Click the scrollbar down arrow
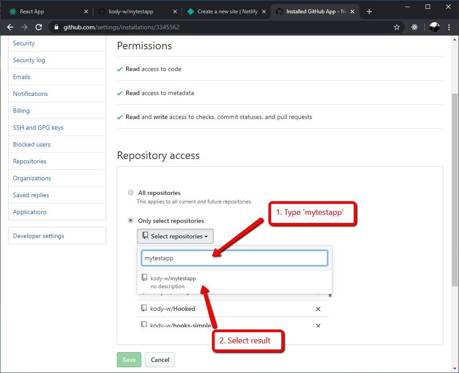 tap(454, 369)
